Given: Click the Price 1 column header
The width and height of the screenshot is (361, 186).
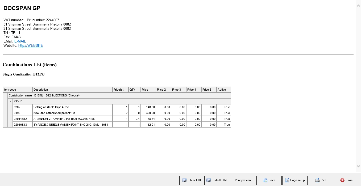Looking at the screenshot, I should tap(148, 90).
